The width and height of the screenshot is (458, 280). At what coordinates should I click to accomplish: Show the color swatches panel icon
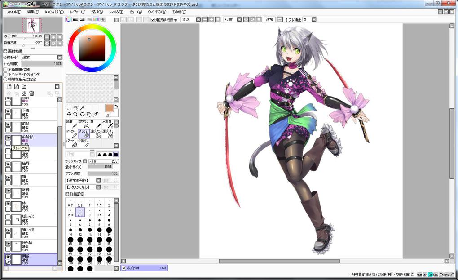pos(96,20)
